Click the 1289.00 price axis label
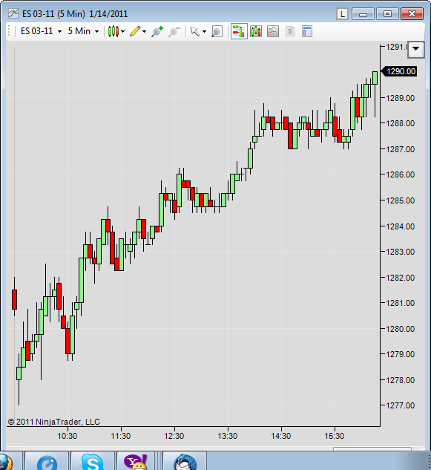The image size is (431, 470). click(400, 98)
